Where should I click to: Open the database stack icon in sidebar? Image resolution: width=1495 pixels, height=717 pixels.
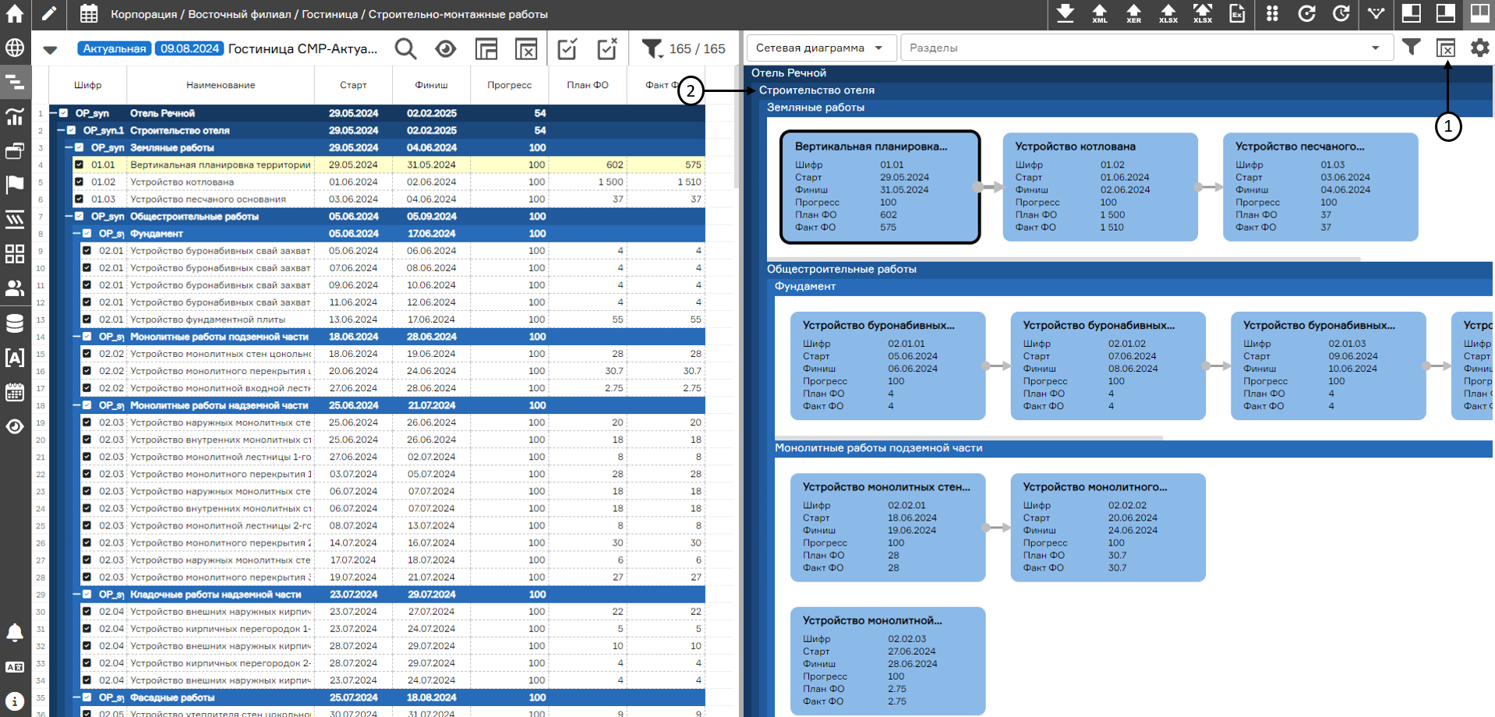15,323
